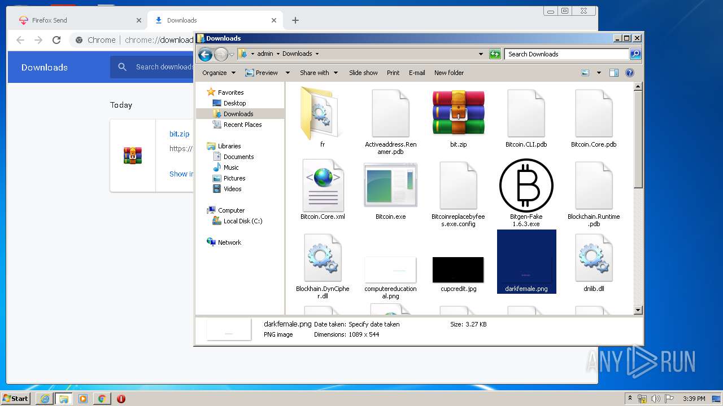Click Specify date taken in details pane
Image resolution: width=723 pixels, height=406 pixels.
click(x=374, y=324)
